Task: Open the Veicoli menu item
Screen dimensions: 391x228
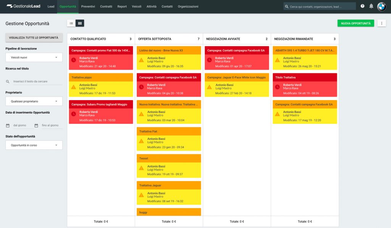Action: (136, 6)
